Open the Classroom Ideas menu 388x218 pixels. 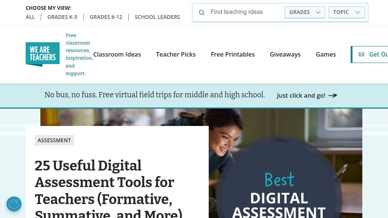tap(117, 54)
